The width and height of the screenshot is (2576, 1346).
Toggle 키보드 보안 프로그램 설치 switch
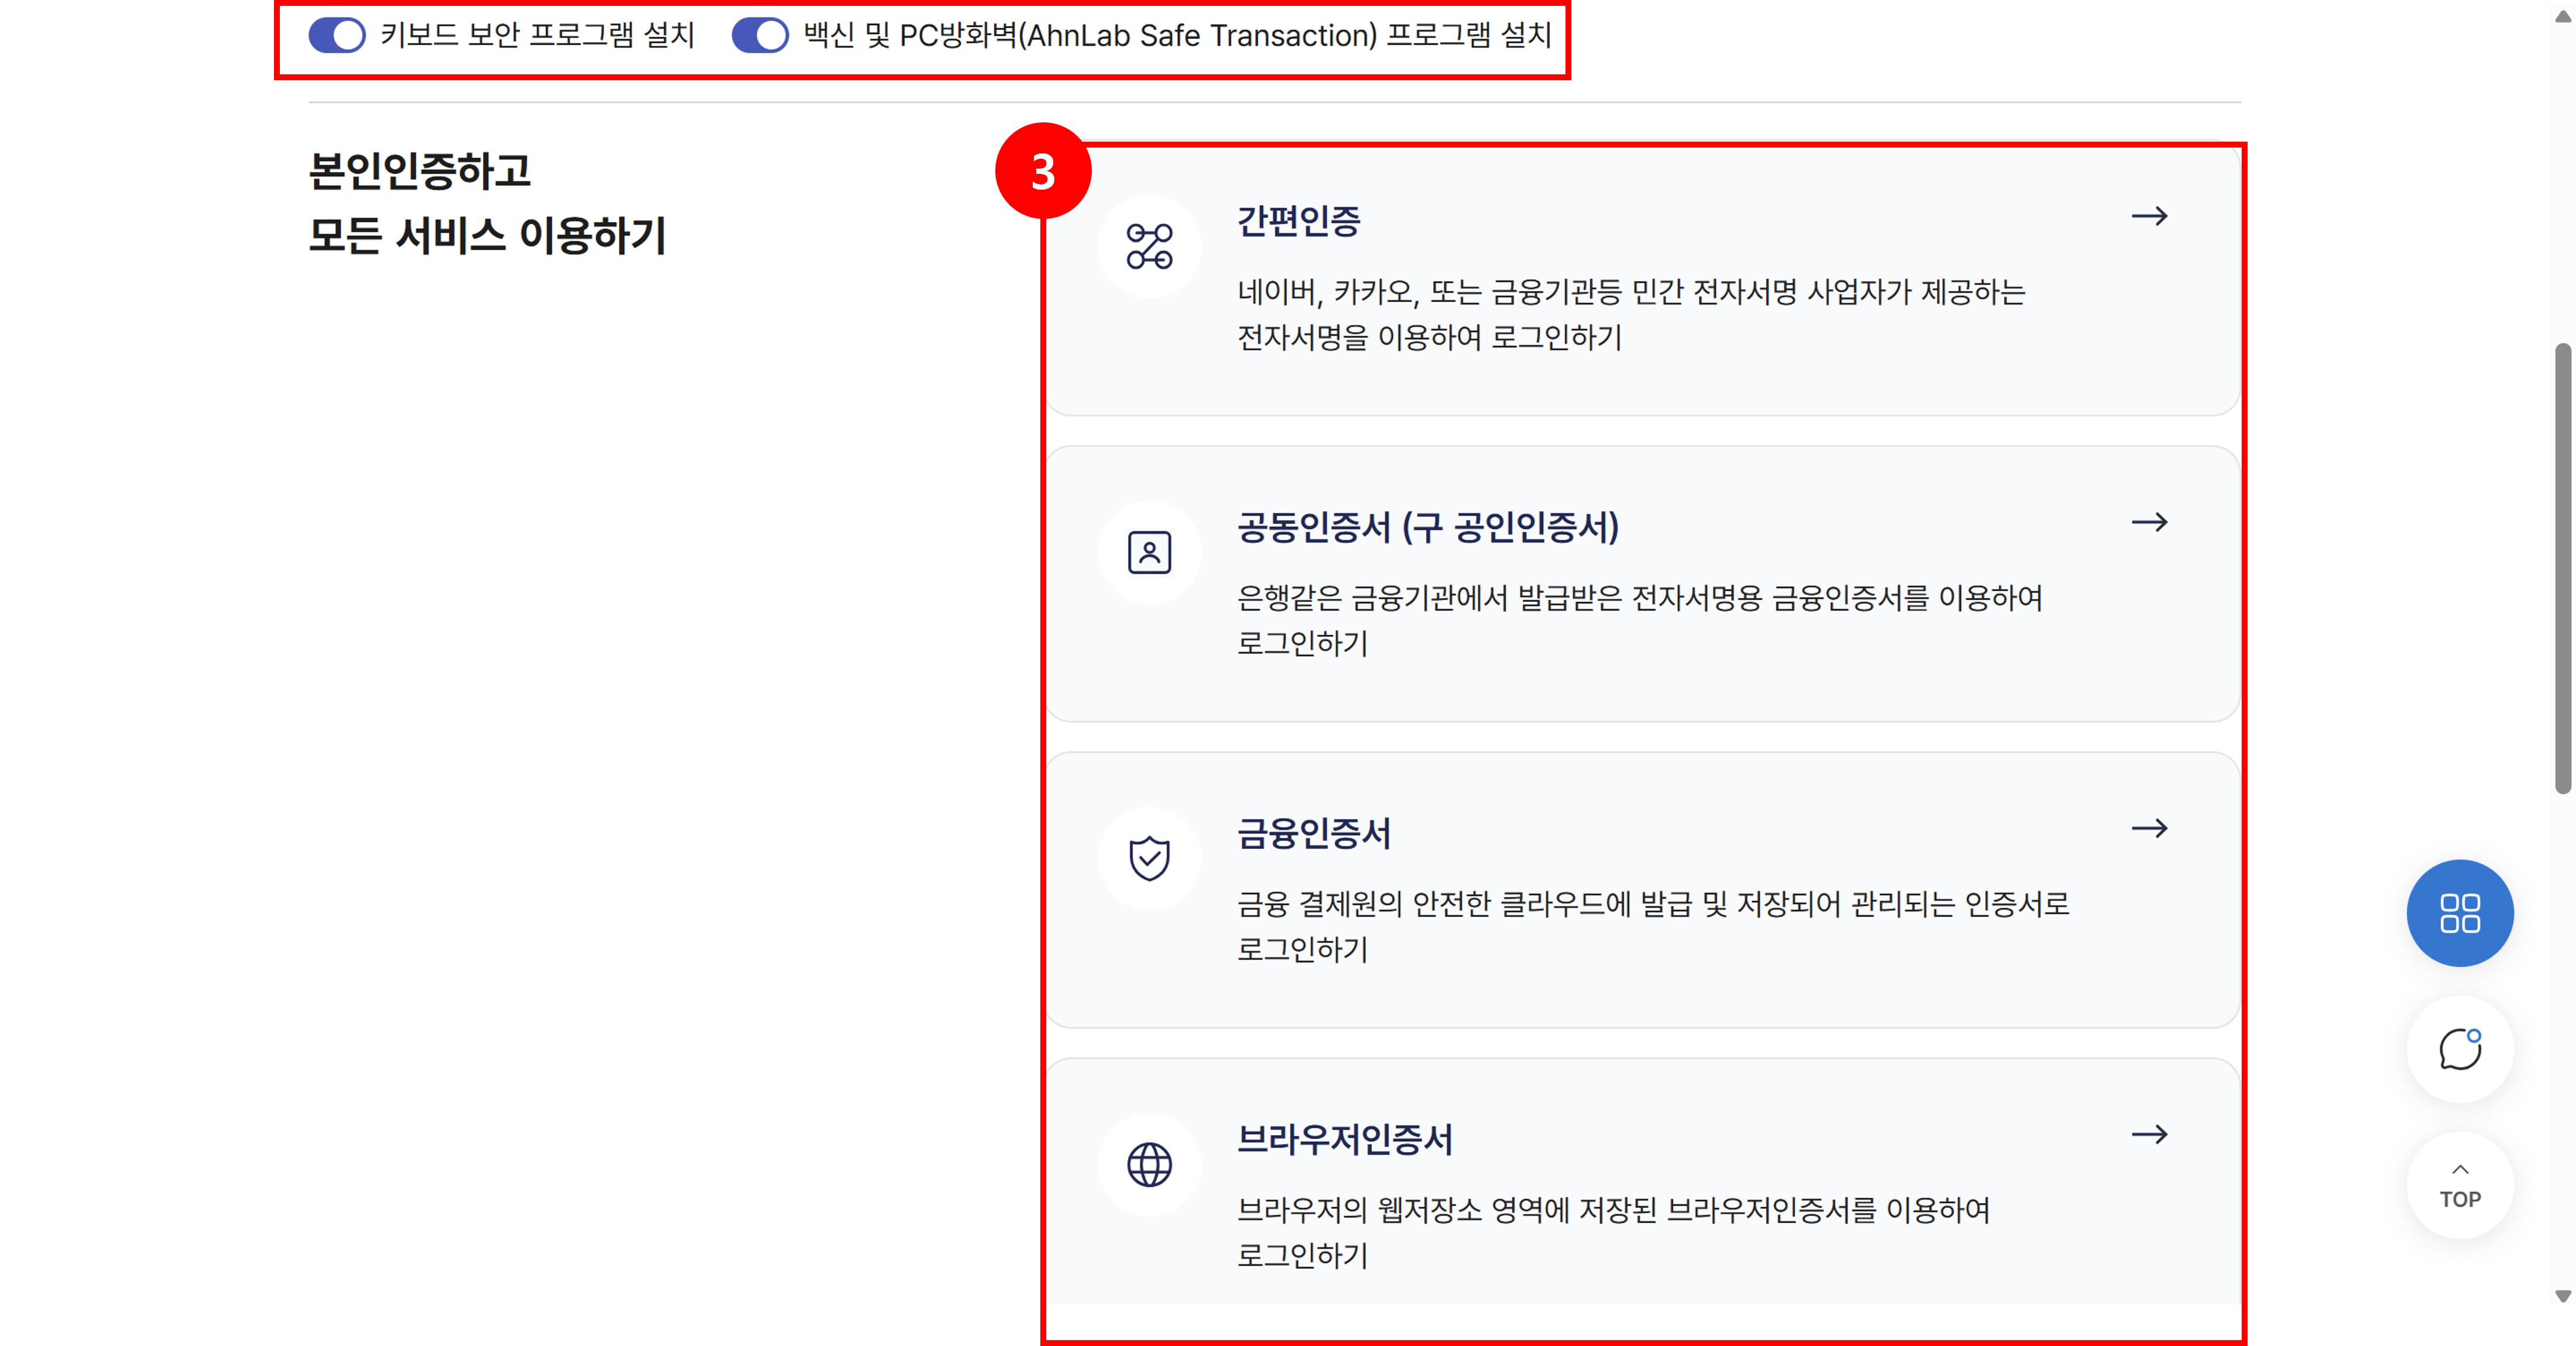click(337, 35)
